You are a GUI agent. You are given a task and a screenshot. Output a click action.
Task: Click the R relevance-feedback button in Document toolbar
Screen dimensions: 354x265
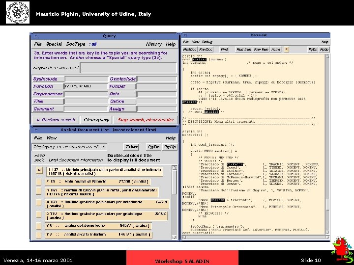click(x=287, y=50)
